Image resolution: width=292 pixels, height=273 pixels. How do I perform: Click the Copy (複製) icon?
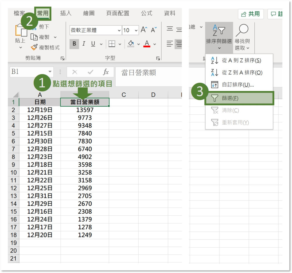[x=34, y=37]
